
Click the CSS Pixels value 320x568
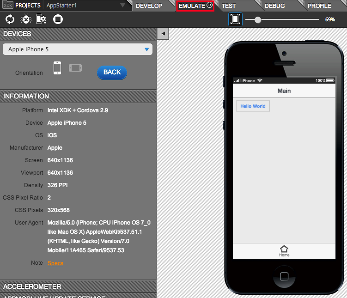pos(58,210)
